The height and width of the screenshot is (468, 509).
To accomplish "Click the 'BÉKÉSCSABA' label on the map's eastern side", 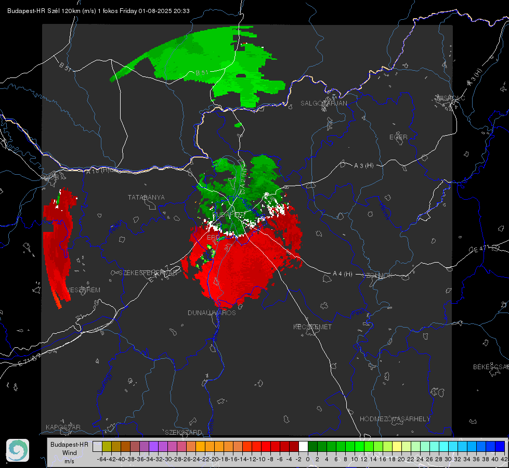I will pos(491,367).
